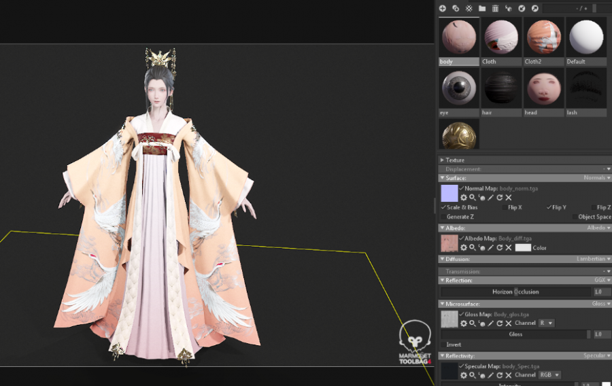Viewport: 612px width, 386px height.
Task: Enable the Object Space checkbox
Action: click(x=575, y=217)
